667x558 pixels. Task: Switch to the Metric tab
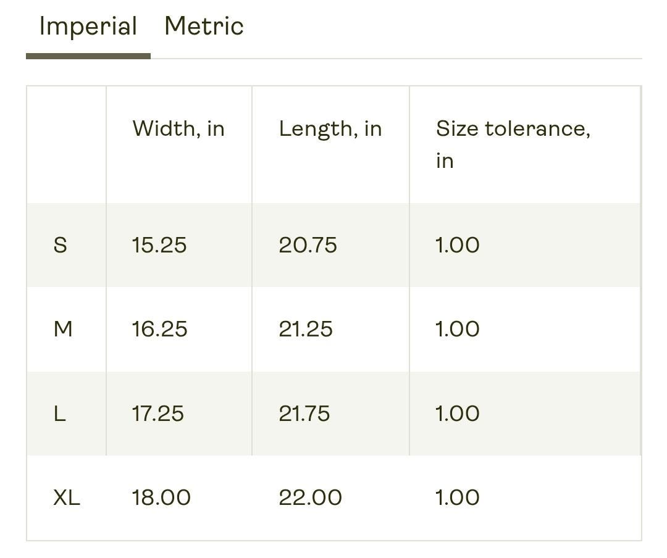tap(204, 26)
